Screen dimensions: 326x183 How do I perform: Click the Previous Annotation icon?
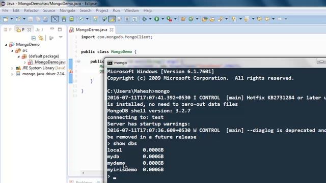247,19
